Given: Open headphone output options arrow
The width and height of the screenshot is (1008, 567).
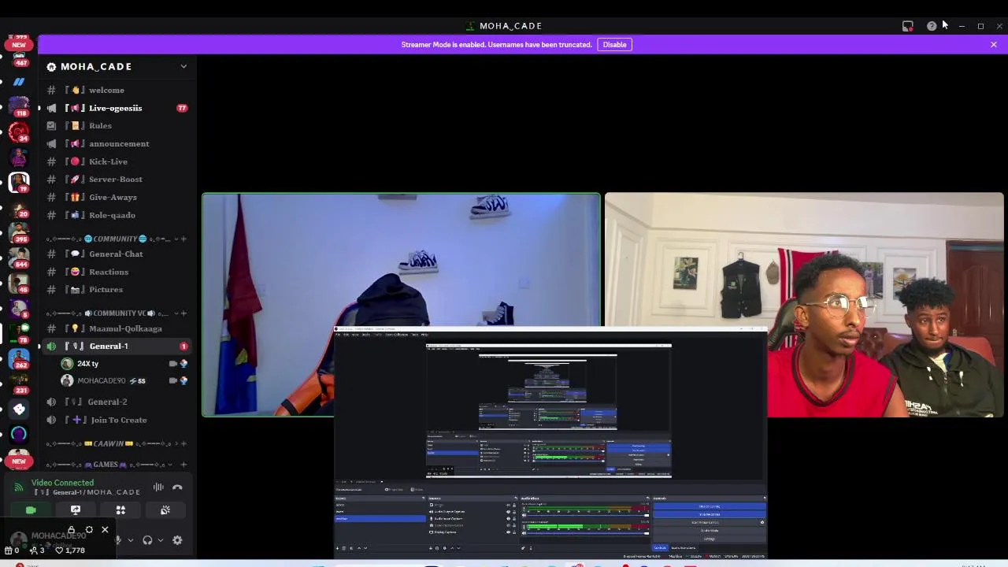Looking at the screenshot, I should [x=161, y=540].
